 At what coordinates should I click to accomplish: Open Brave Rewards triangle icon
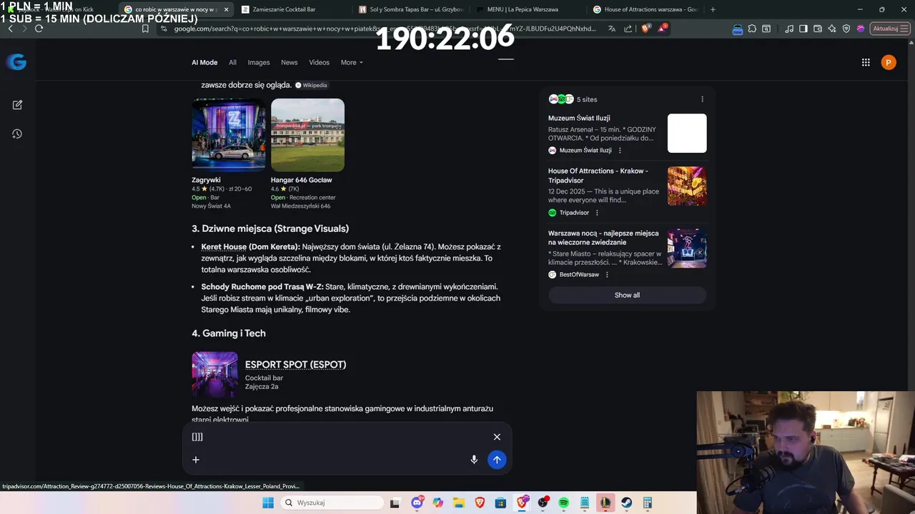pos(663,29)
